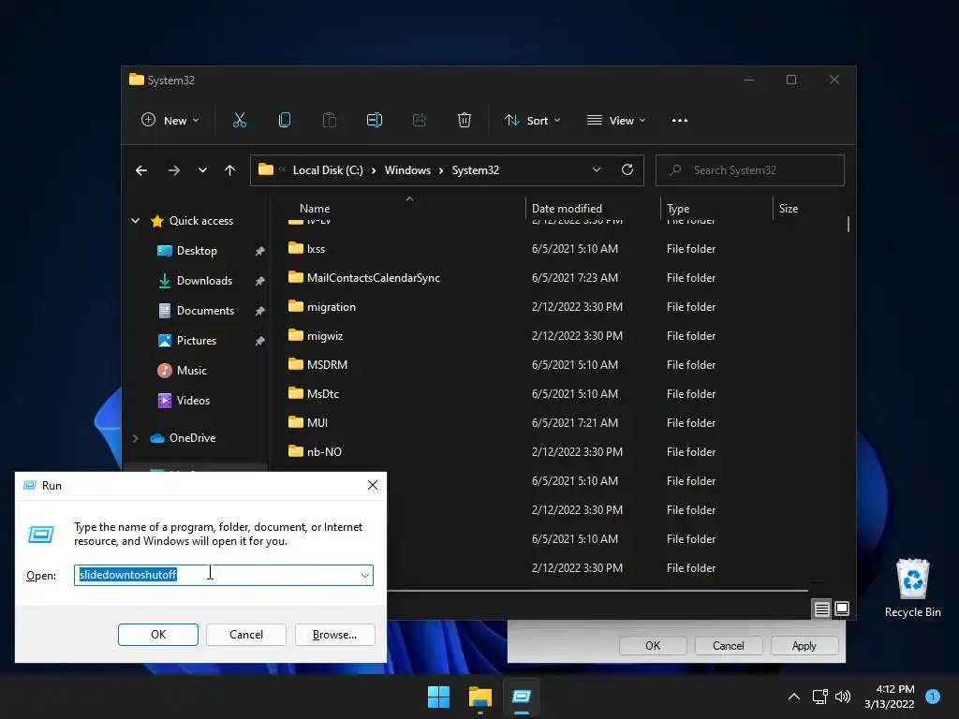
Task: Sort by the Type column header
Action: [678, 209]
